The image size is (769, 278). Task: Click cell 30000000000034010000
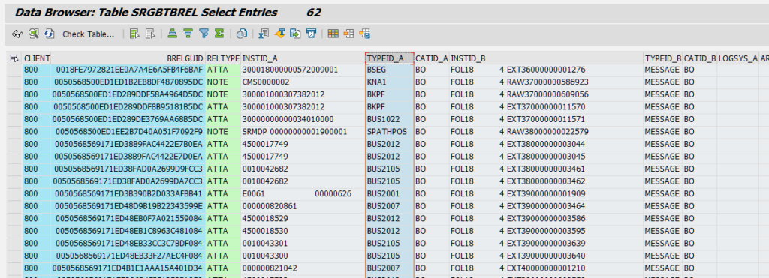tap(303, 119)
